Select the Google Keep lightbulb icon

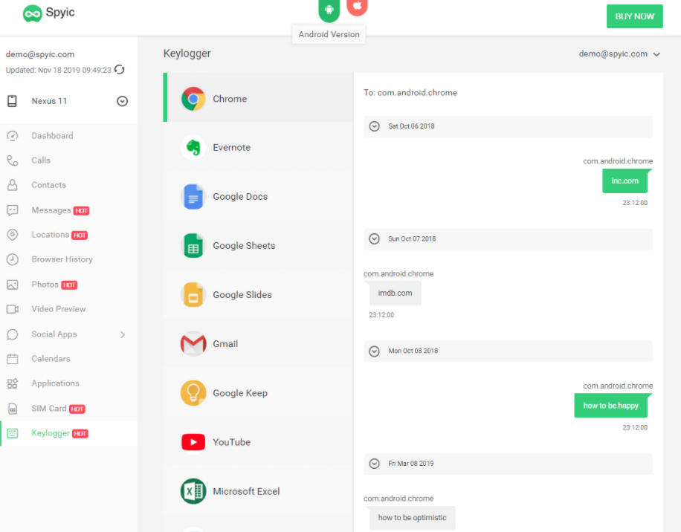(193, 393)
